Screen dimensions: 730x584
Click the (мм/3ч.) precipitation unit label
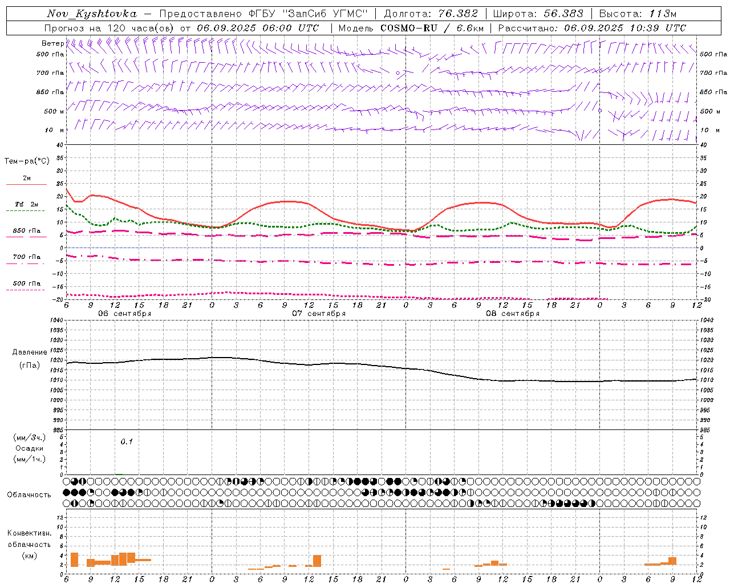[30, 438]
